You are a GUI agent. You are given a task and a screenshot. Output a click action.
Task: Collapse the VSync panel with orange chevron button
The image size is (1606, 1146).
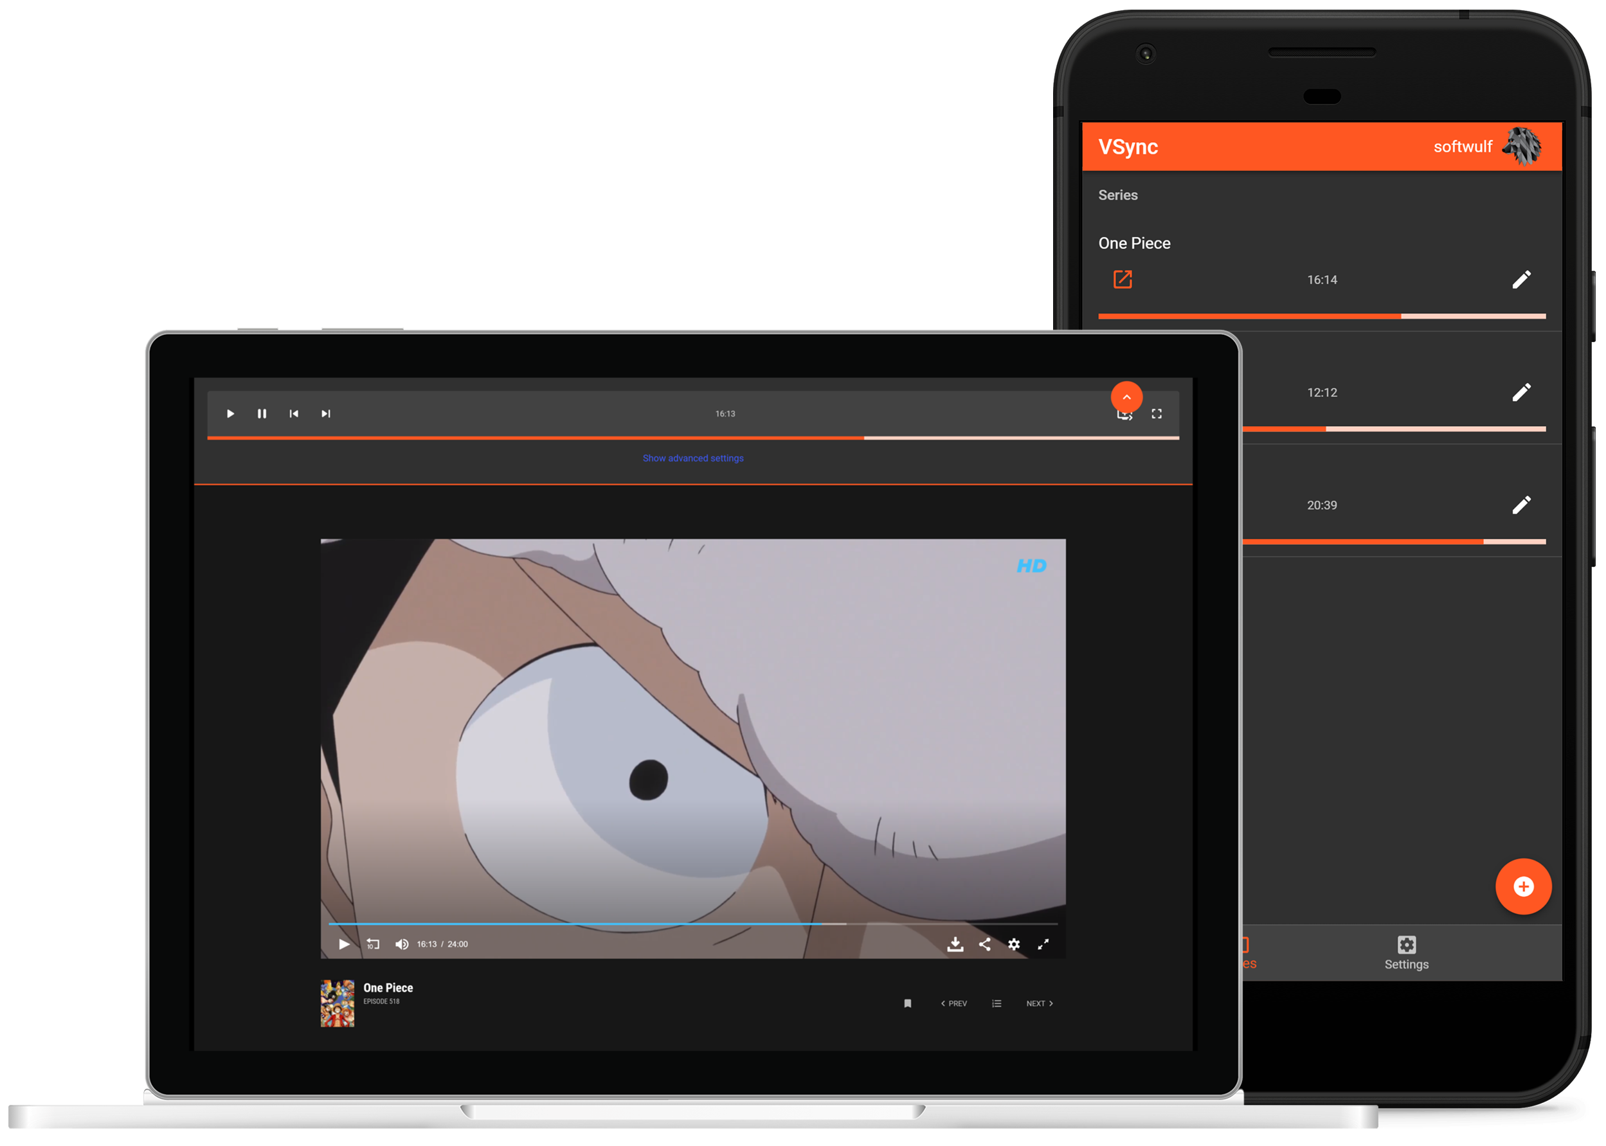pyautogui.click(x=1126, y=397)
